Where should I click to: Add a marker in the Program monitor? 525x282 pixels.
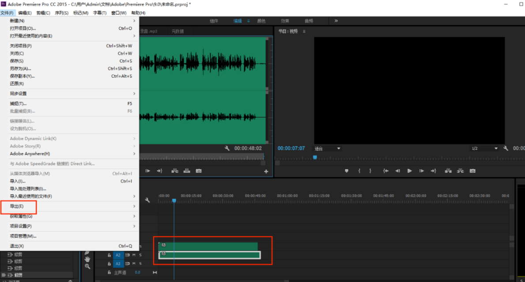pyautogui.click(x=347, y=171)
